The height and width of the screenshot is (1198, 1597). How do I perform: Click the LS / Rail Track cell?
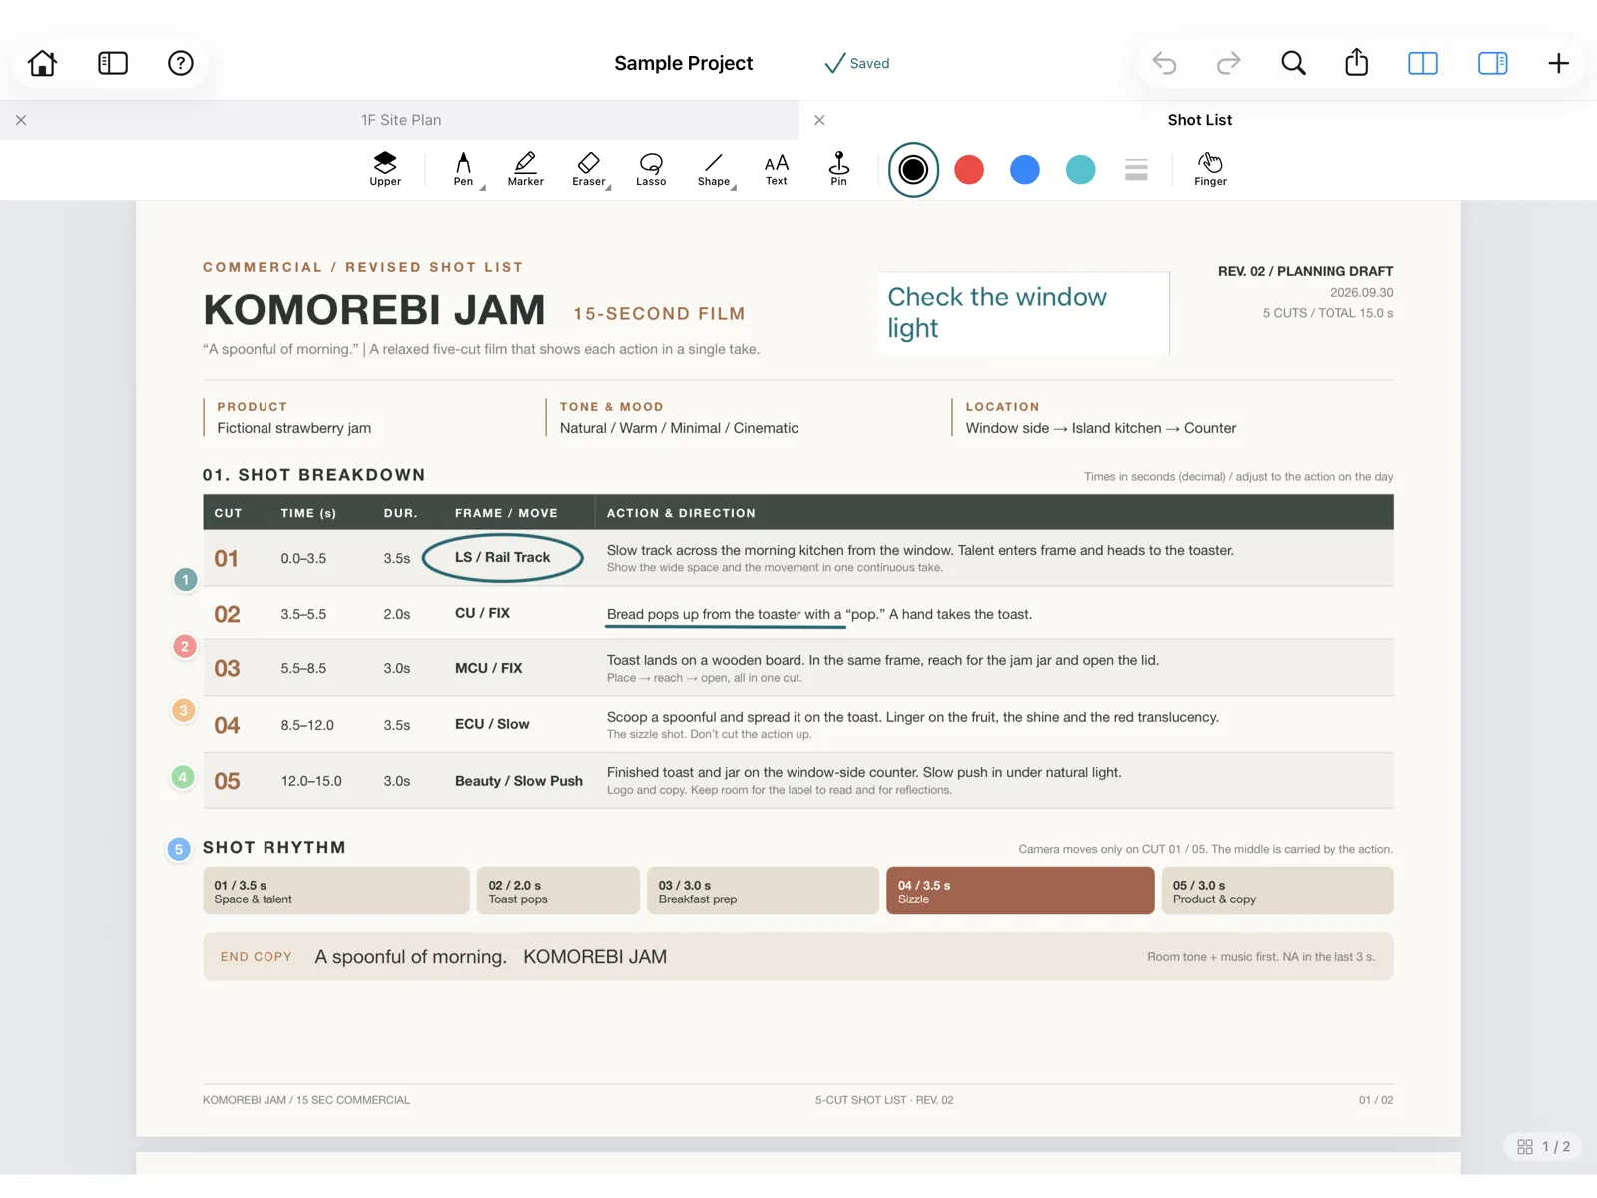[503, 557]
